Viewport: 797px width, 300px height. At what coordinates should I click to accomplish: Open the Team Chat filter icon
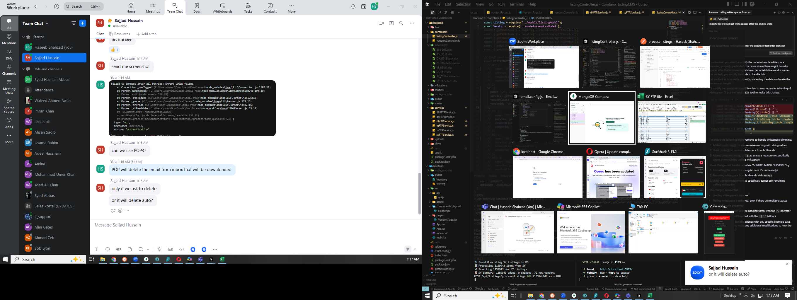pos(74,23)
